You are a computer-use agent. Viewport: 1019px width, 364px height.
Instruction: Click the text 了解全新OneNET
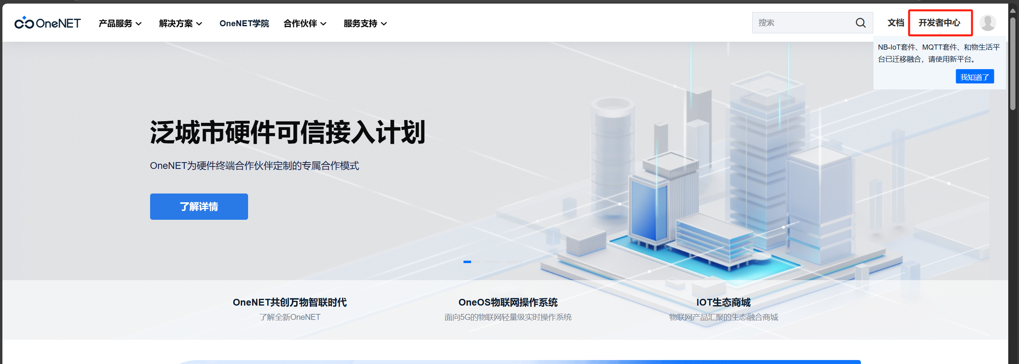(289, 317)
